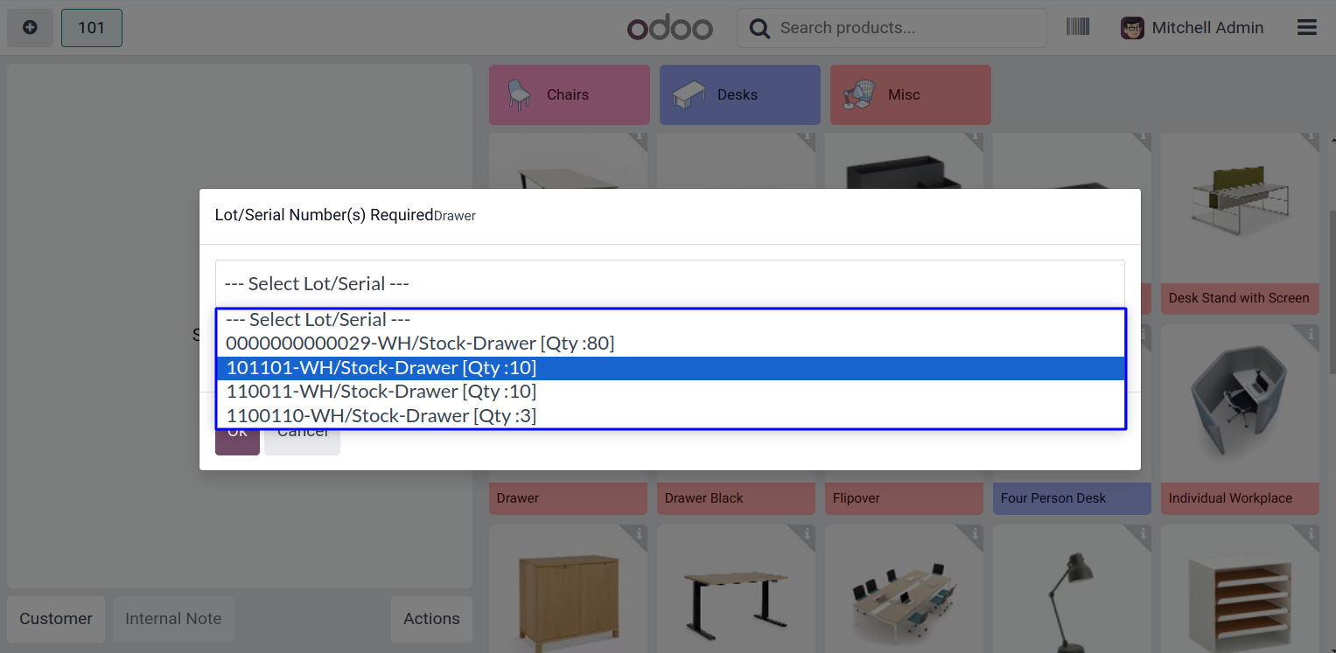The image size is (1336, 653).
Task: Click Mitchell Admin avatar icon
Action: click(x=1132, y=28)
